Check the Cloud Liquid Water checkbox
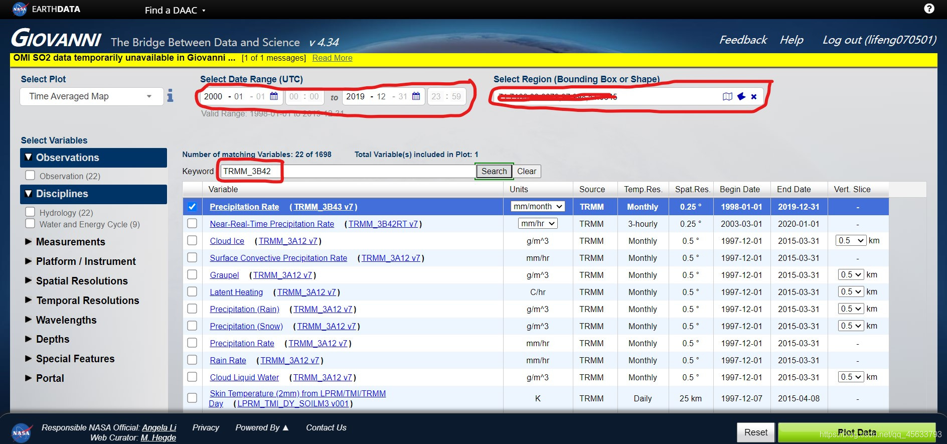 tap(192, 377)
